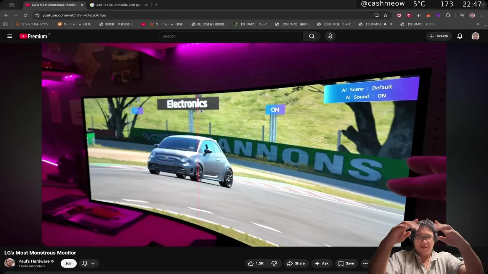488x274 pixels.
Task: Open Chrome three-dot menu
Action: (482, 15)
